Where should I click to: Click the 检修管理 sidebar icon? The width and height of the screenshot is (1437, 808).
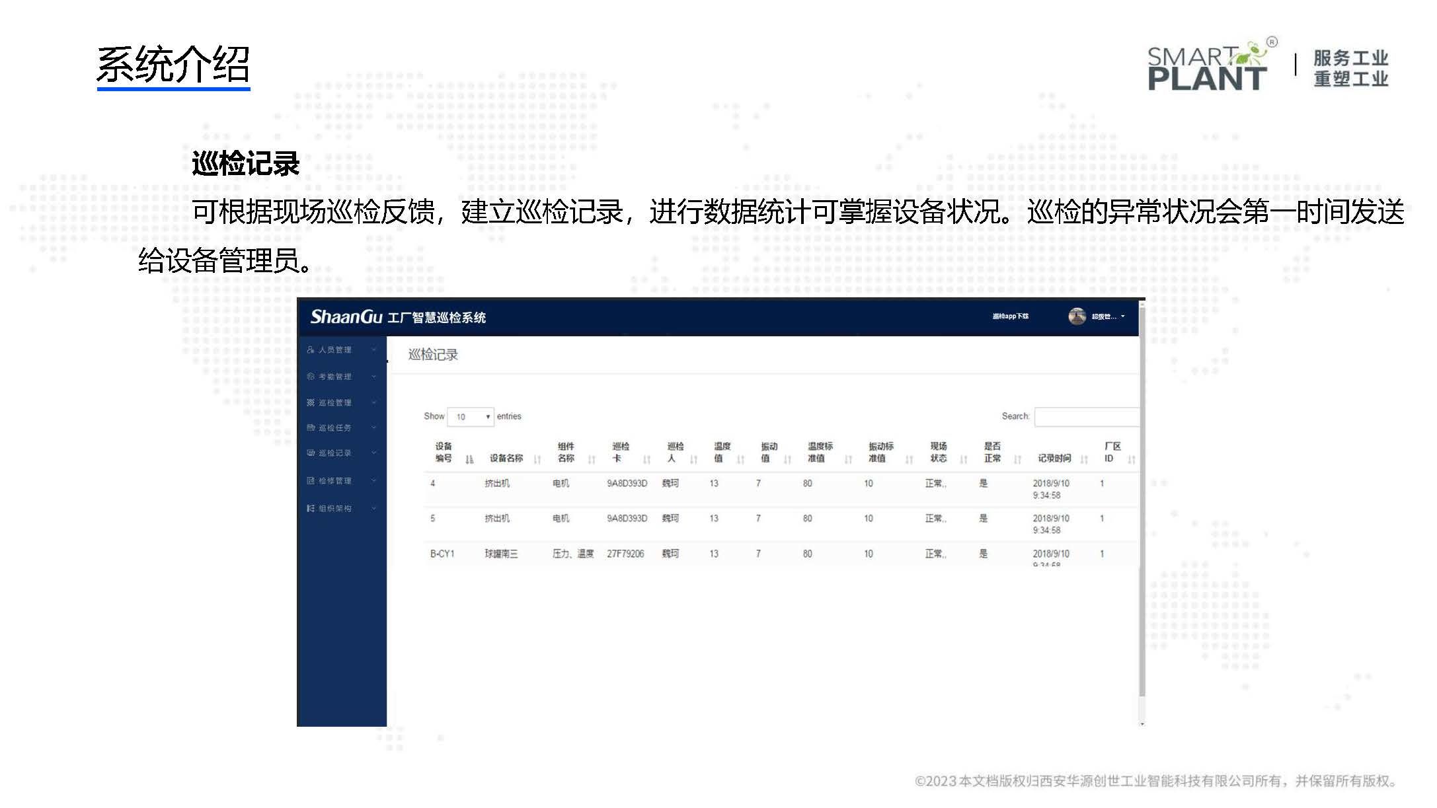pos(311,480)
